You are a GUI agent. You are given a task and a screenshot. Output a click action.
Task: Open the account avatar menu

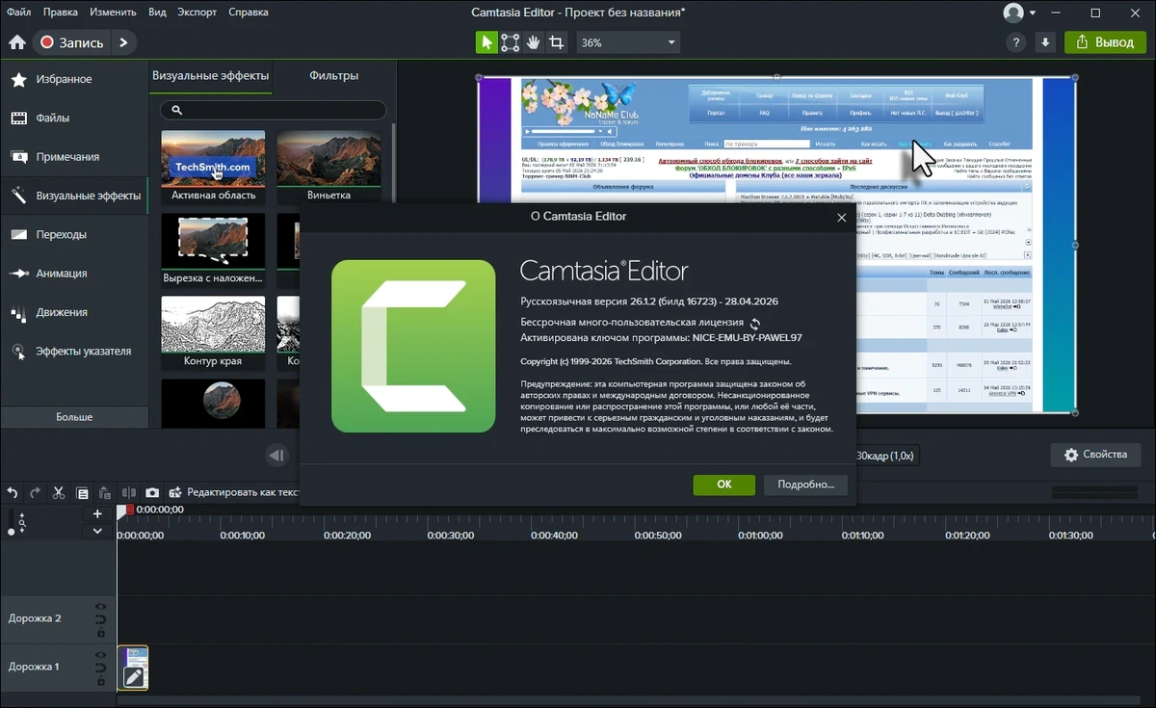(x=1019, y=13)
